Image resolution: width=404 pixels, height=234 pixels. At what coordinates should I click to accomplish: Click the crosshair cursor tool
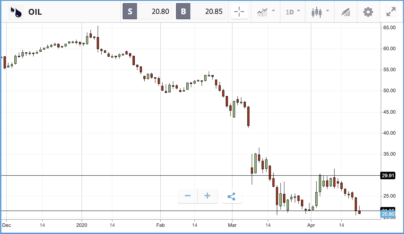[x=239, y=12]
